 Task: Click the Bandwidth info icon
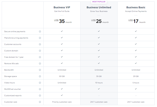[40, 70]
